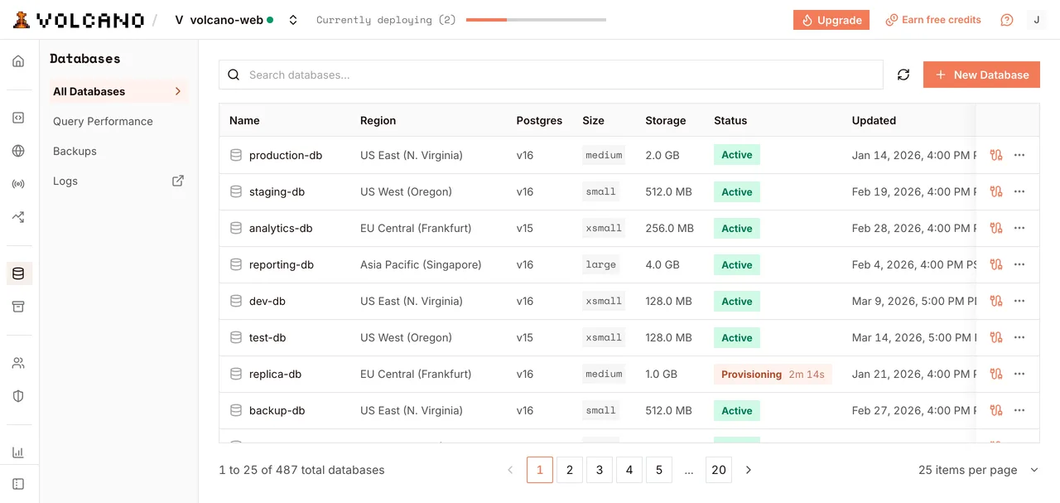Open Query Performance section

103,121
